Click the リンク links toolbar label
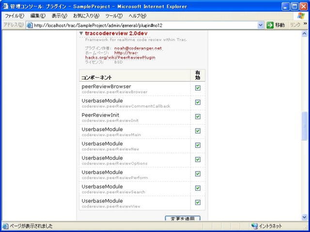 (295, 25)
